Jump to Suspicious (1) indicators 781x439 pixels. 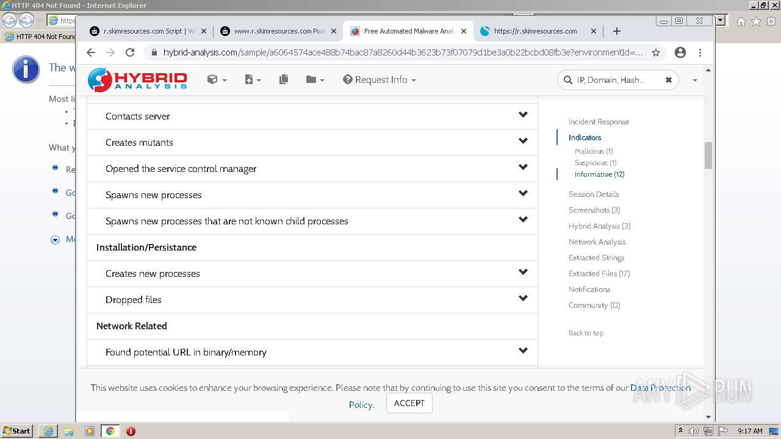tap(596, 163)
